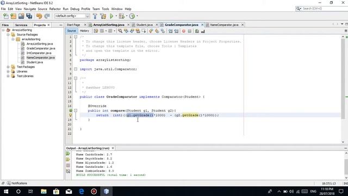
Task: Select IntComparator.java in the project tree
Action: pyautogui.click(x=39, y=53)
